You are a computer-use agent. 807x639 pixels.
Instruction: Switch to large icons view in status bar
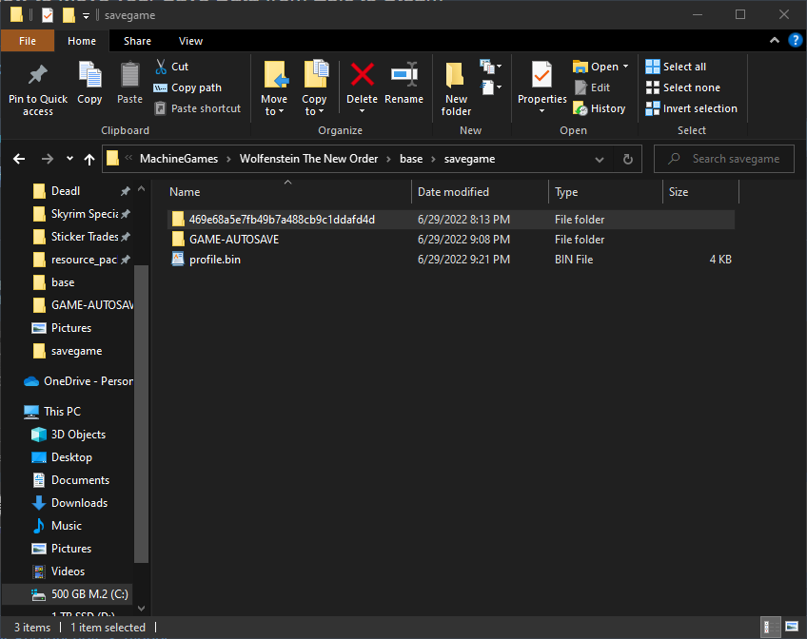(x=791, y=628)
